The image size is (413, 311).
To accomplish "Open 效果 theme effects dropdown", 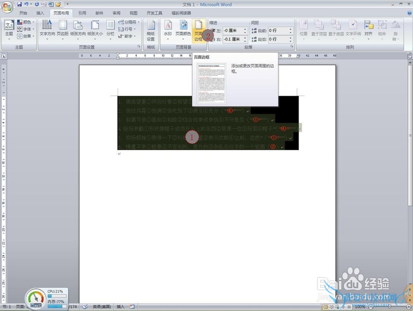I will [26, 36].
